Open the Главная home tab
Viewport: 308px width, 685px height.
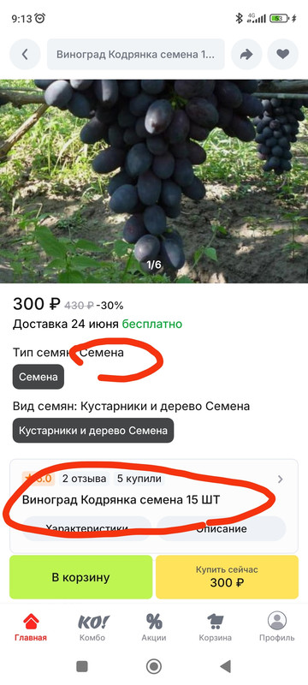pos(31,627)
